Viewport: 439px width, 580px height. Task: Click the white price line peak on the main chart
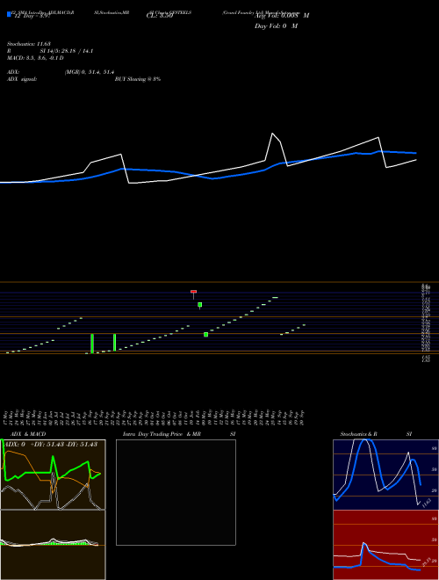point(273,134)
